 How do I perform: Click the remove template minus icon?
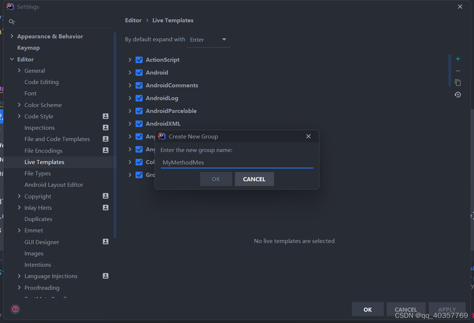pos(458,71)
